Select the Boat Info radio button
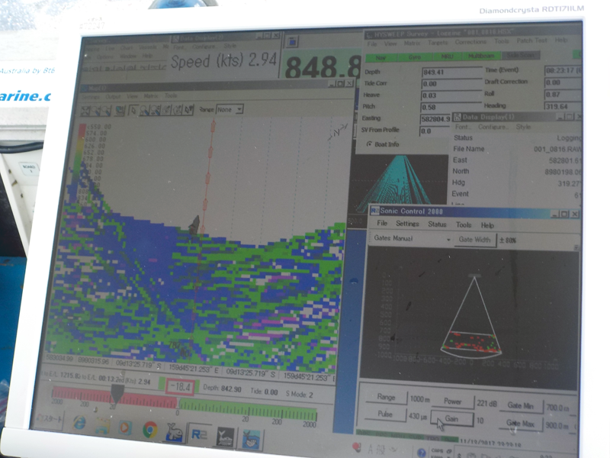The image size is (610, 458). pos(369,144)
